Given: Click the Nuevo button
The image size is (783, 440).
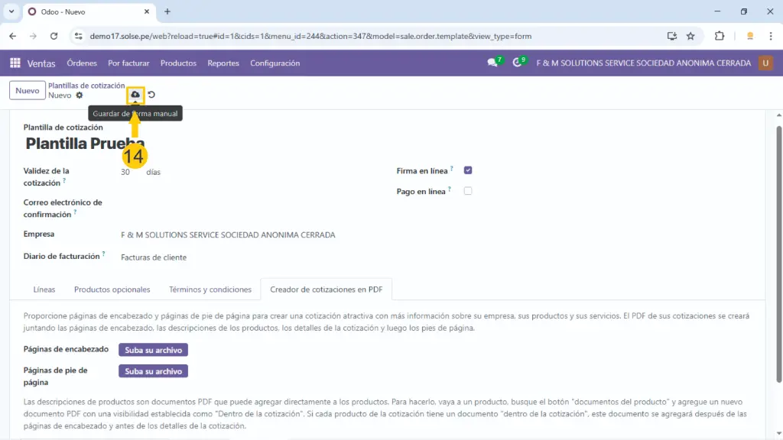Looking at the screenshot, I should 27,91.
